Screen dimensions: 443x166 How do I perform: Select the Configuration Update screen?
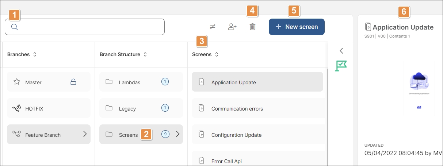257,135
